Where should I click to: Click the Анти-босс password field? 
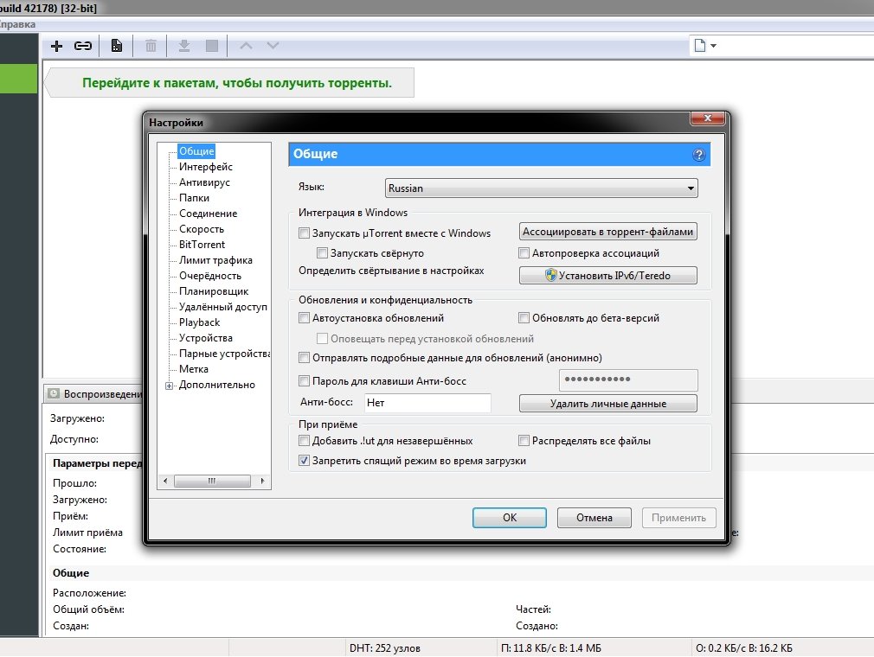628,380
